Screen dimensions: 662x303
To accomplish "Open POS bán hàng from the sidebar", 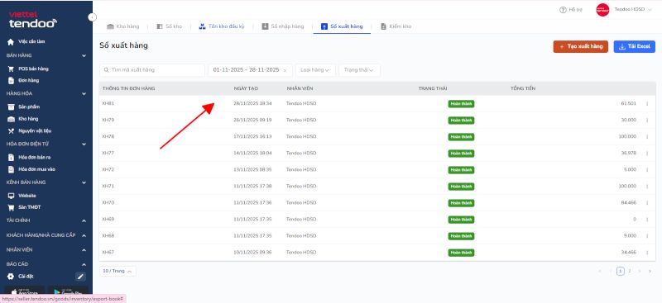I will pyautogui.click(x=28, y=69).
